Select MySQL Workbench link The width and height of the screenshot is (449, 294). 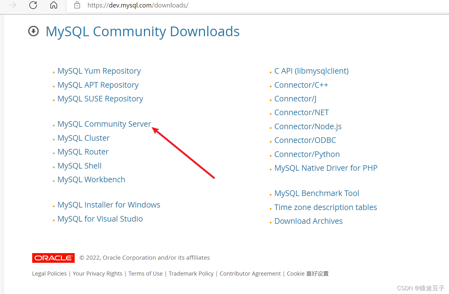point(91,180)
